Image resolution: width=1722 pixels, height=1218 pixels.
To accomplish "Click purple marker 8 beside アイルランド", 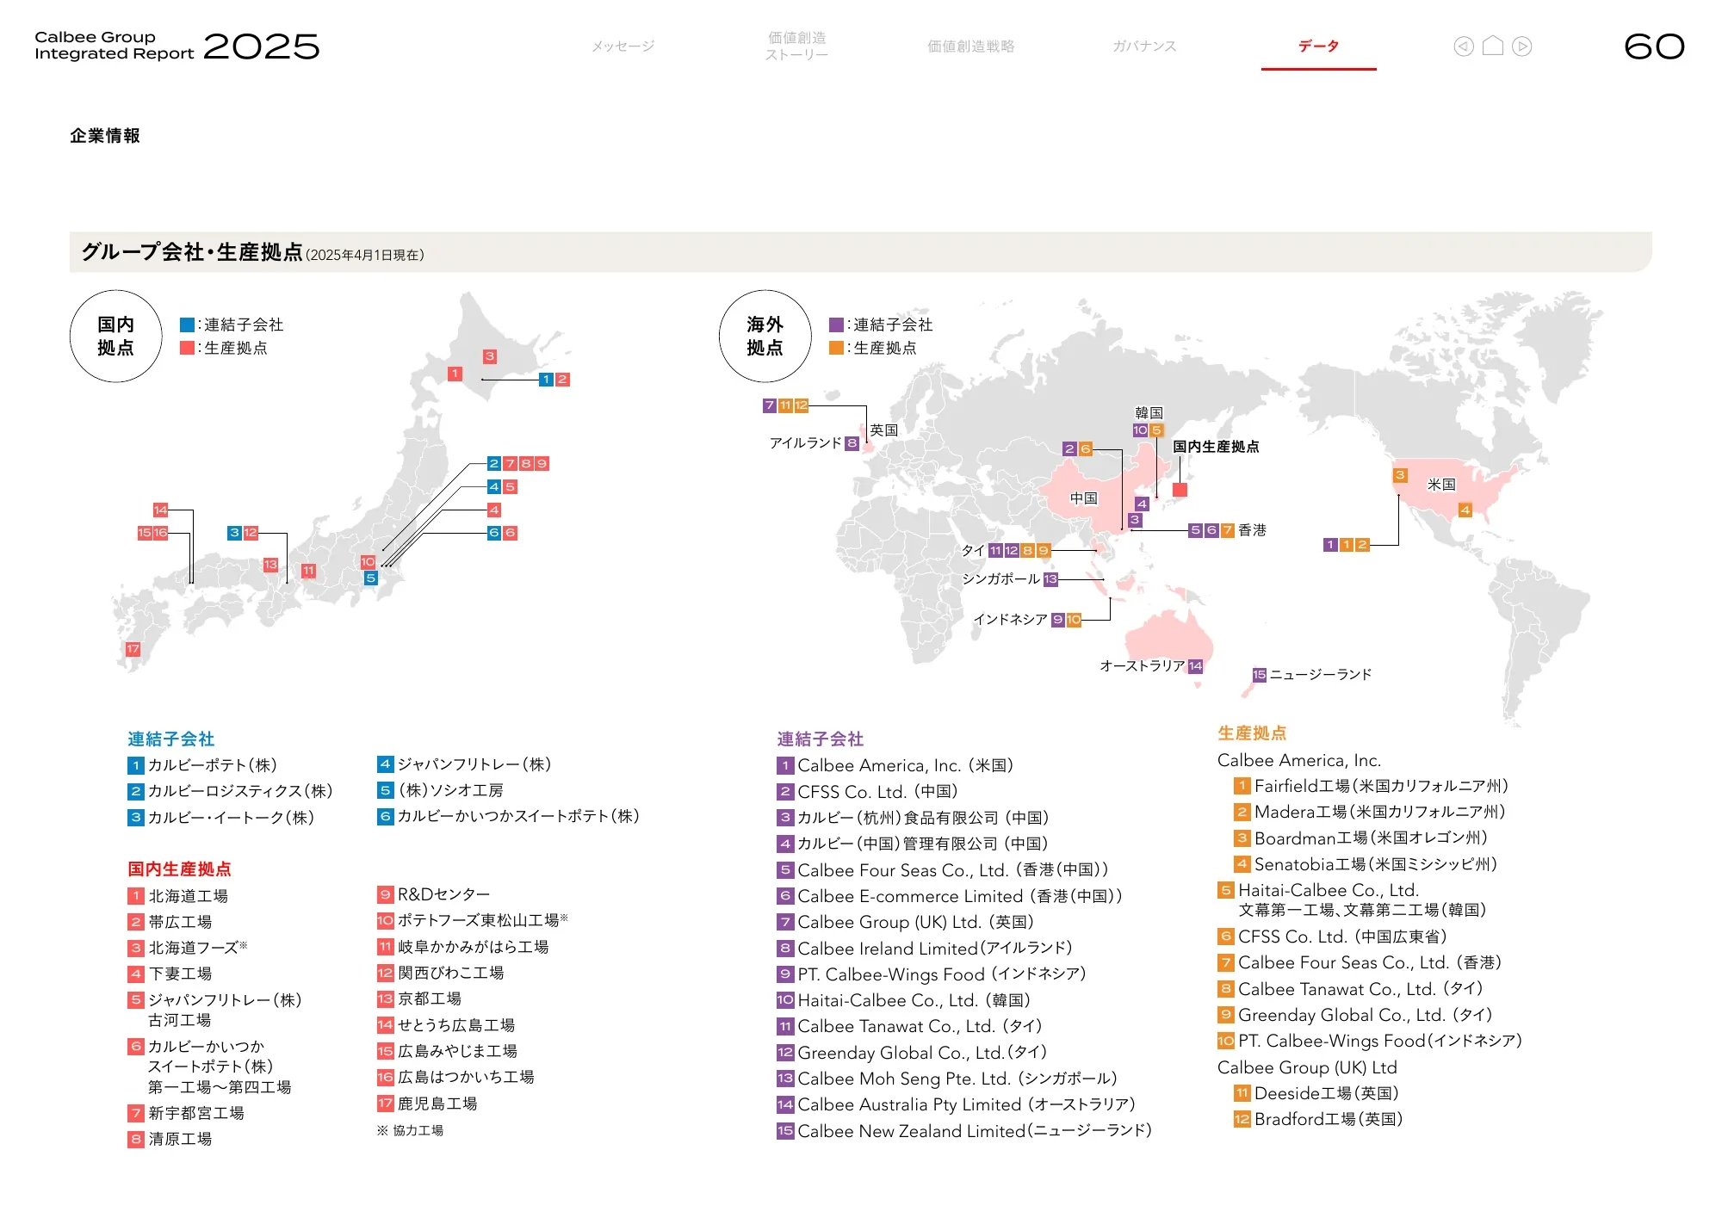I will [x=852, y=443].
